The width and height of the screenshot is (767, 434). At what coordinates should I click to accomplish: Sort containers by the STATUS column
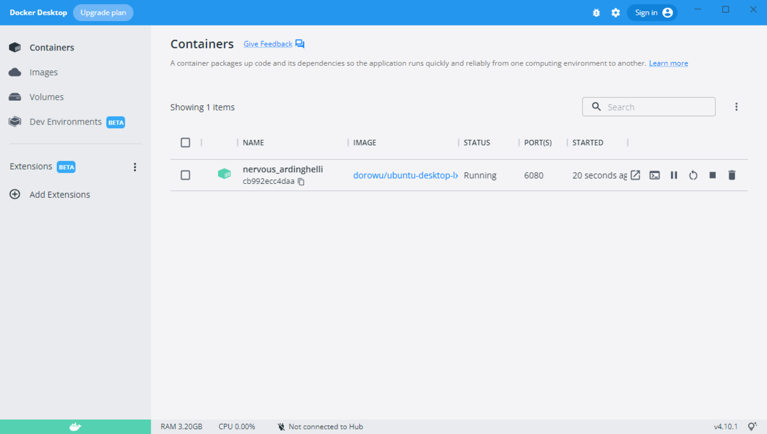pyautogui.click(x=476, y=142)
